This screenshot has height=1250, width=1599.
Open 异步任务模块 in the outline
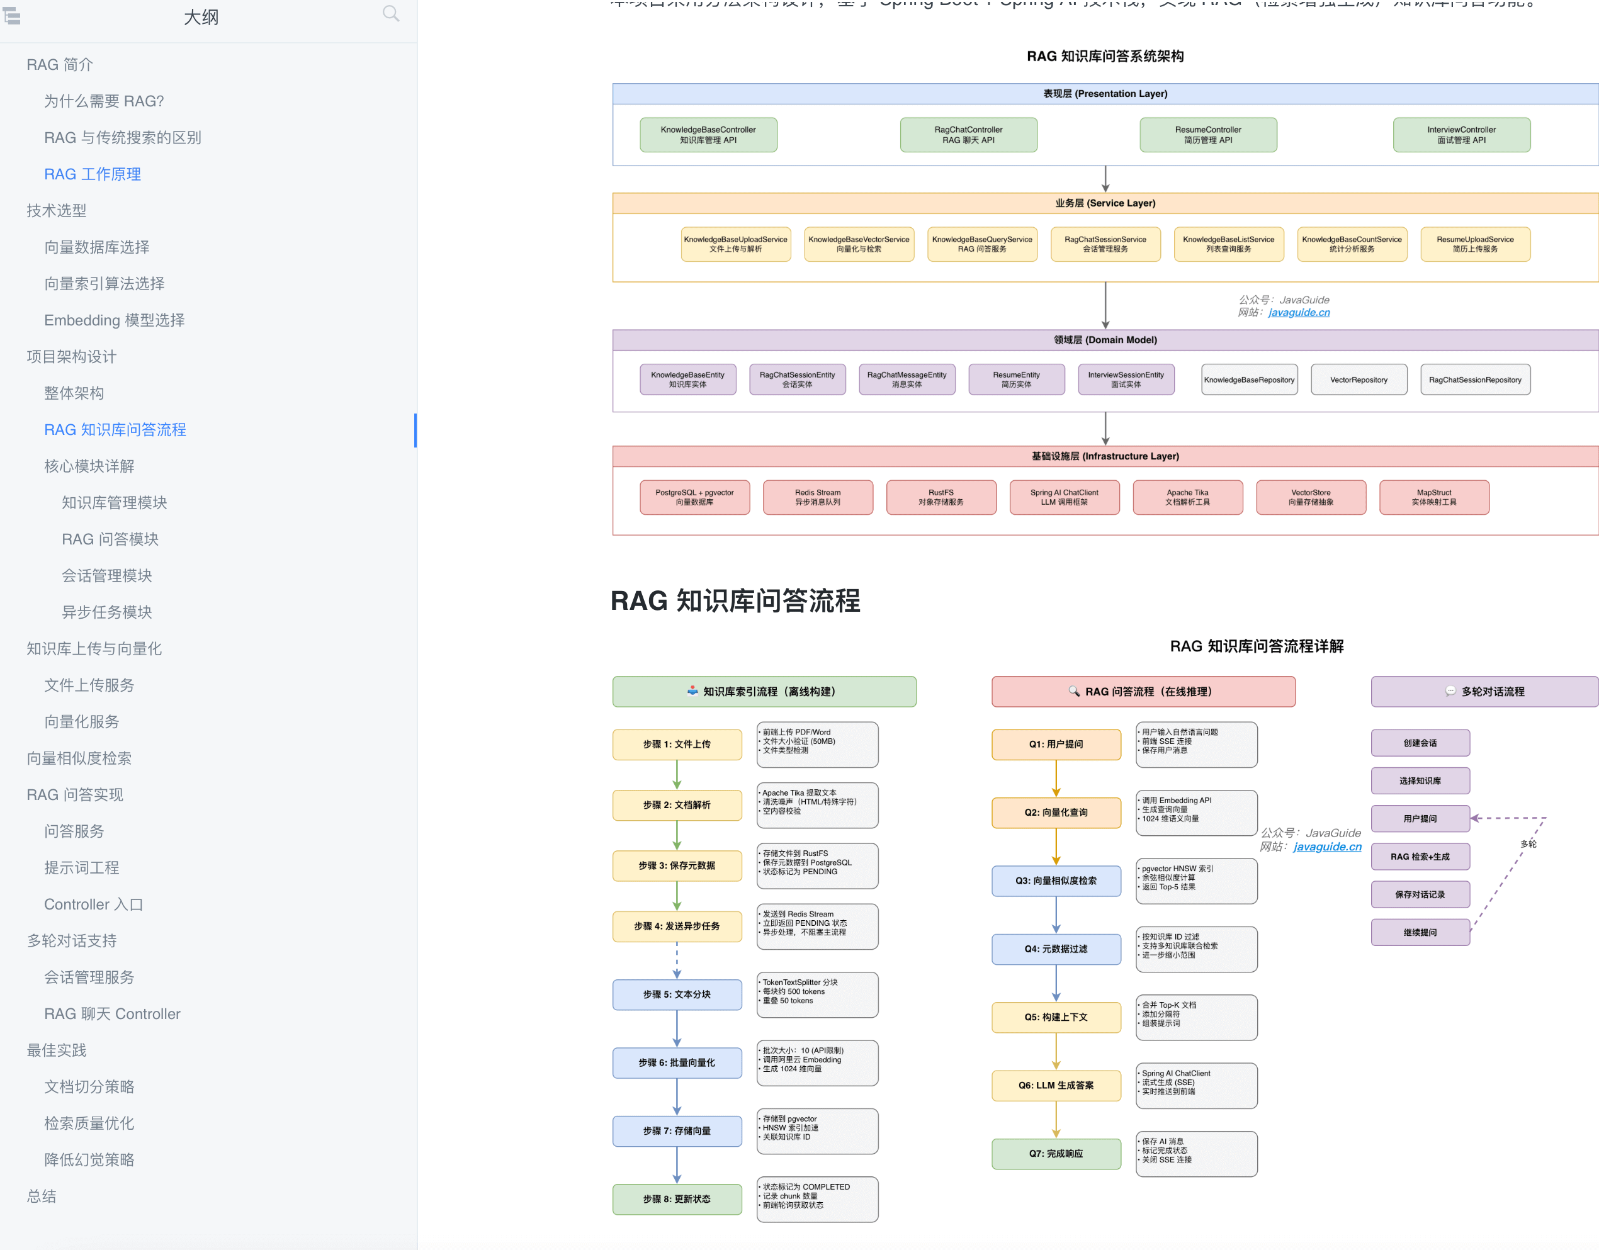click(106, 612)
